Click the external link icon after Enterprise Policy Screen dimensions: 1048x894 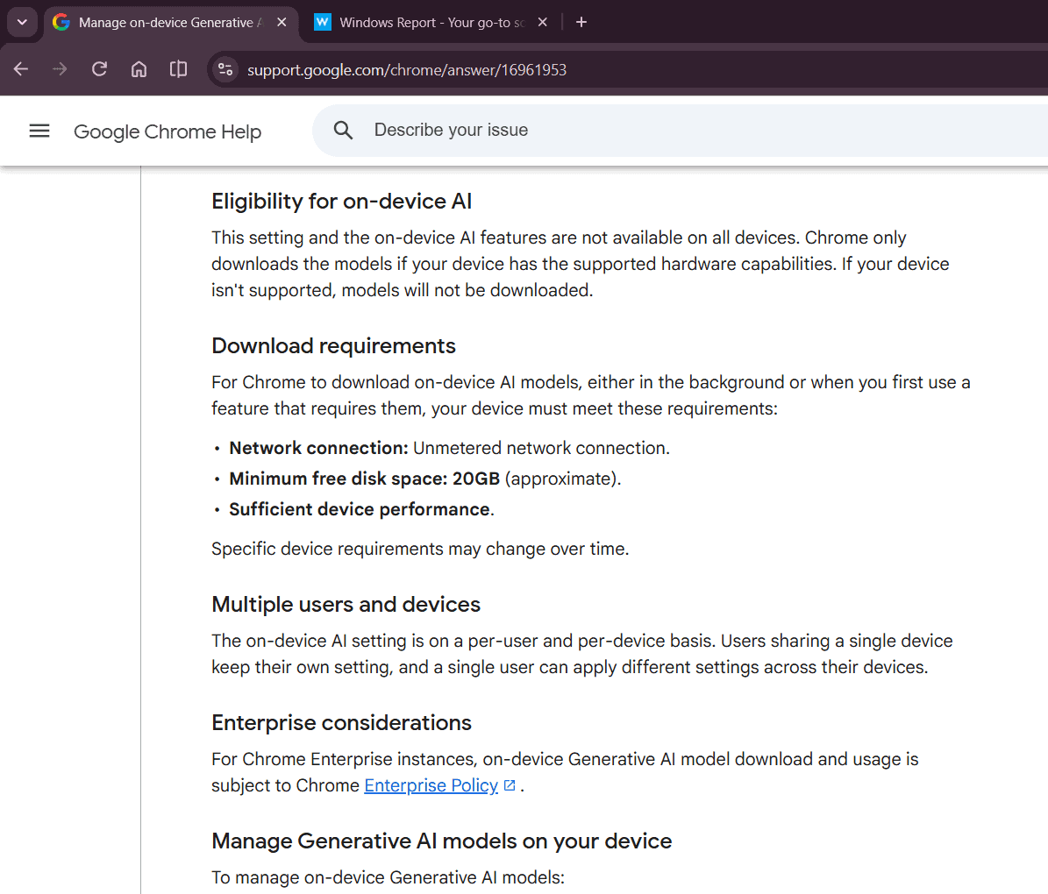click(510, 785)
